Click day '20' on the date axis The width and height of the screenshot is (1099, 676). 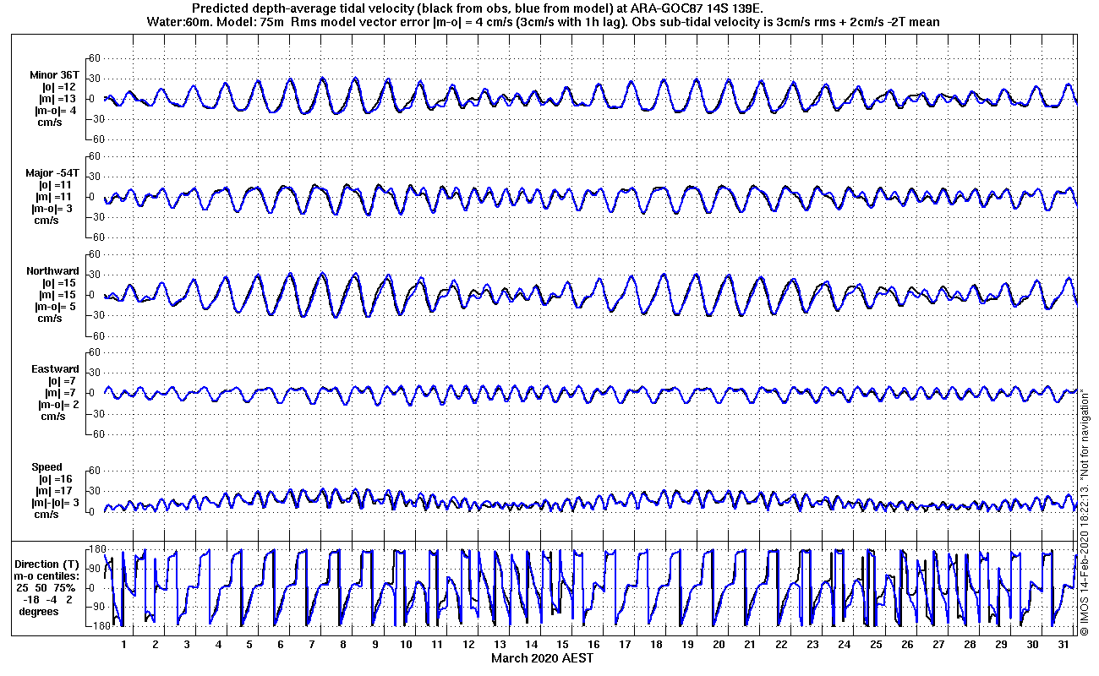(719, 645)
